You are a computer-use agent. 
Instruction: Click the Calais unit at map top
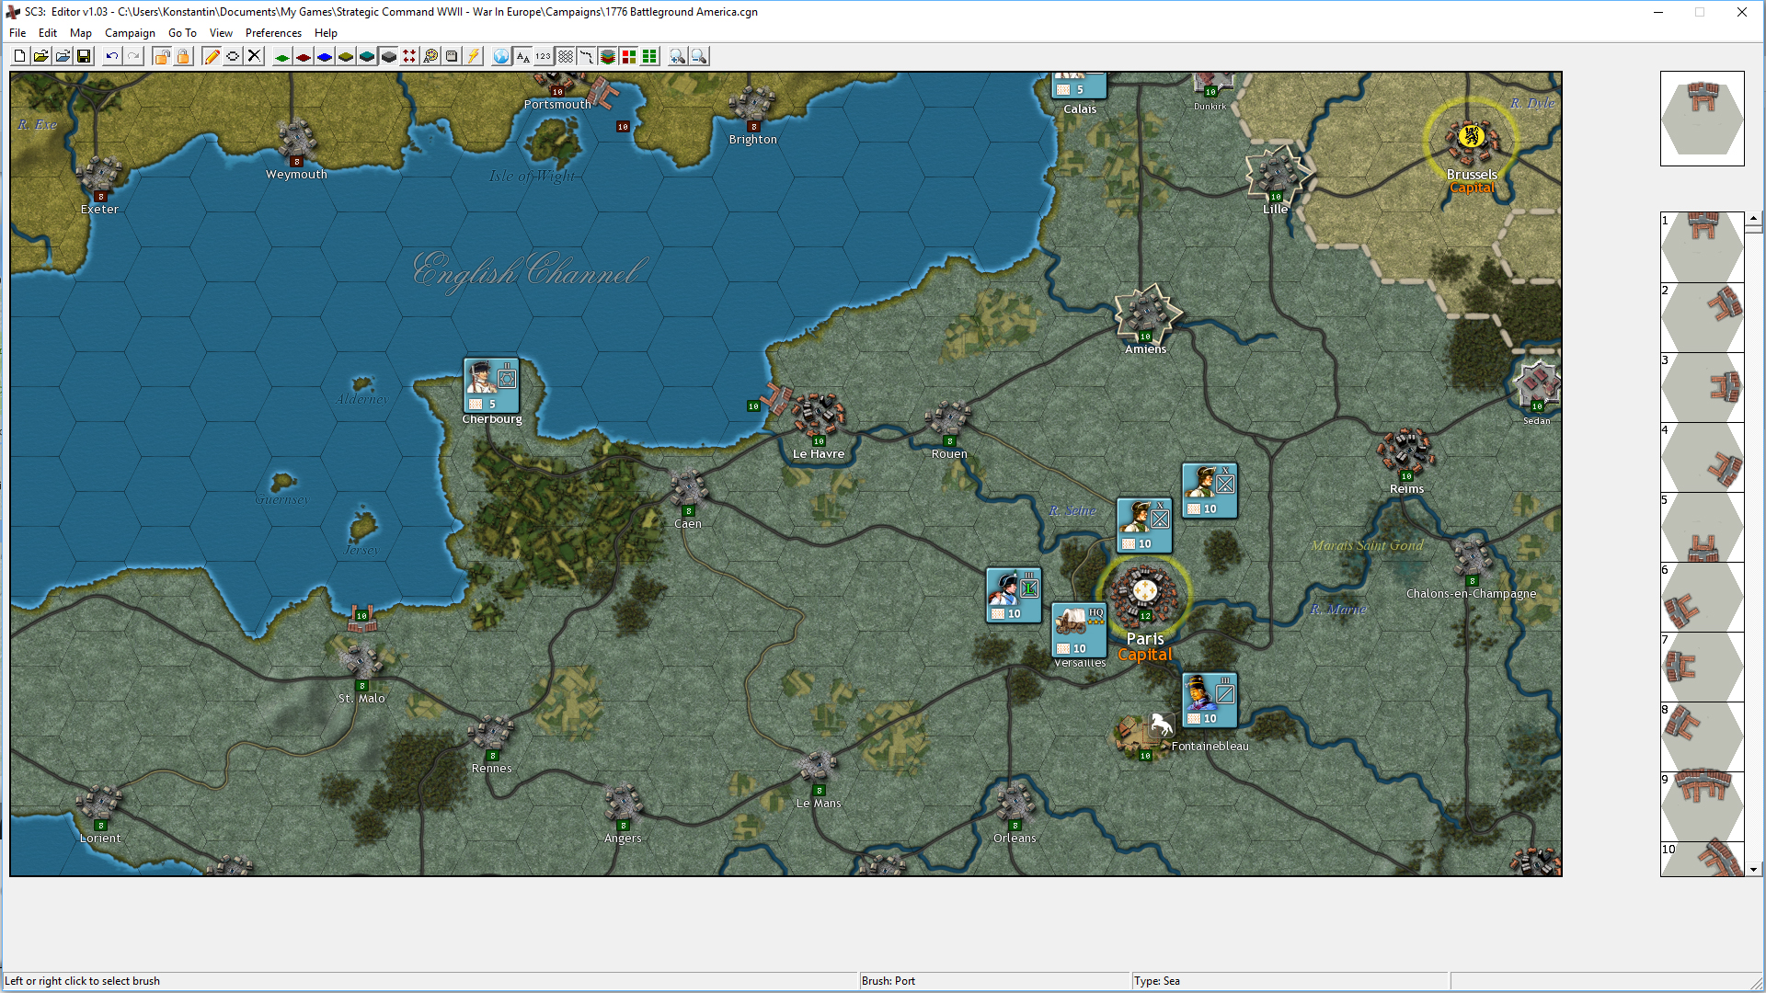(x=1079, y=85)
